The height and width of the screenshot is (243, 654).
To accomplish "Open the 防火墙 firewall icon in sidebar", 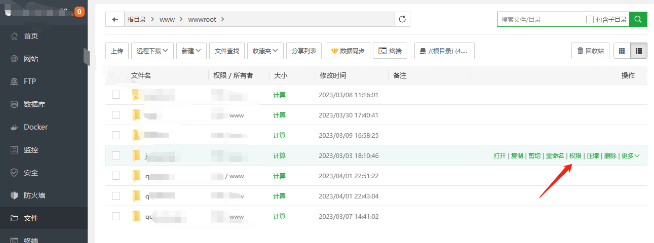I will point(15,195).
